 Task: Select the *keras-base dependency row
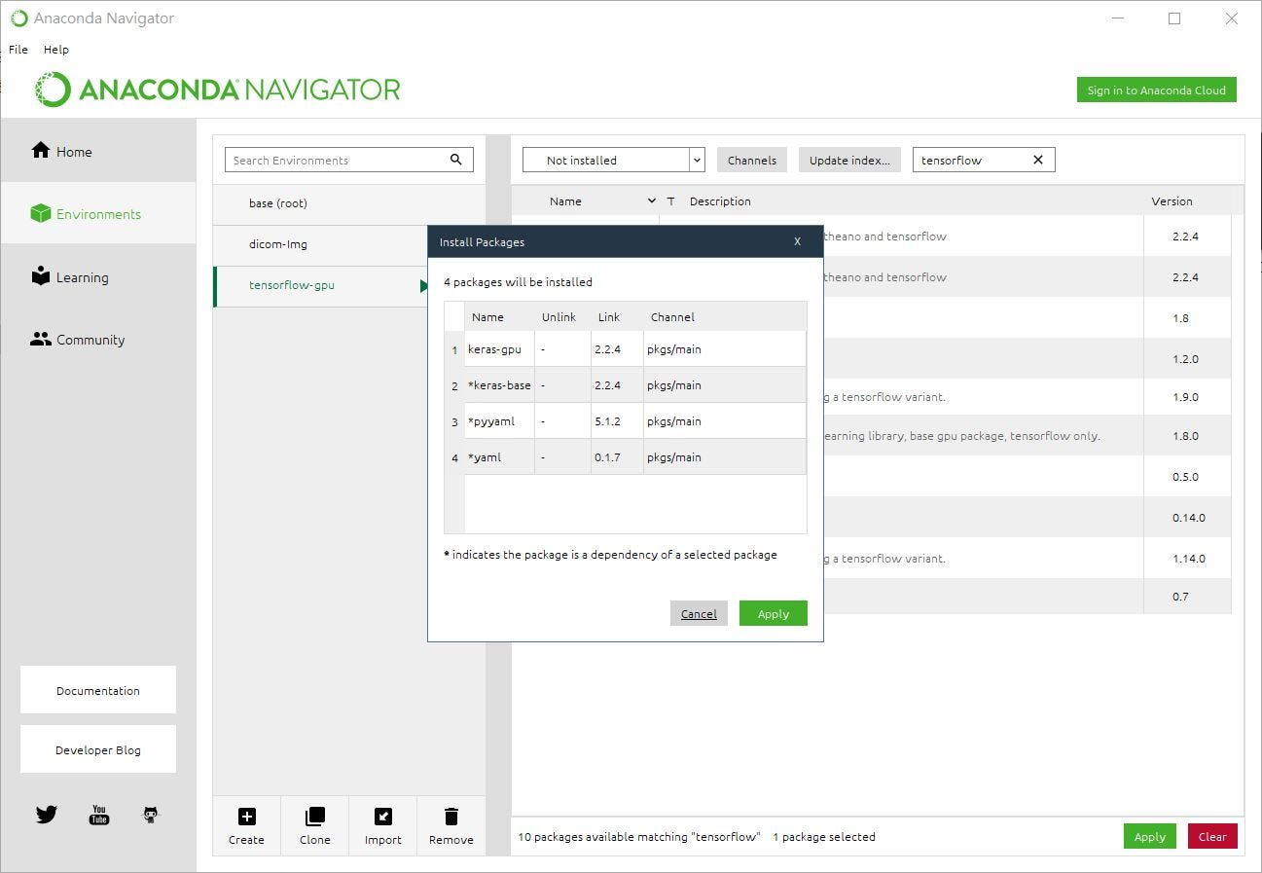626,384
